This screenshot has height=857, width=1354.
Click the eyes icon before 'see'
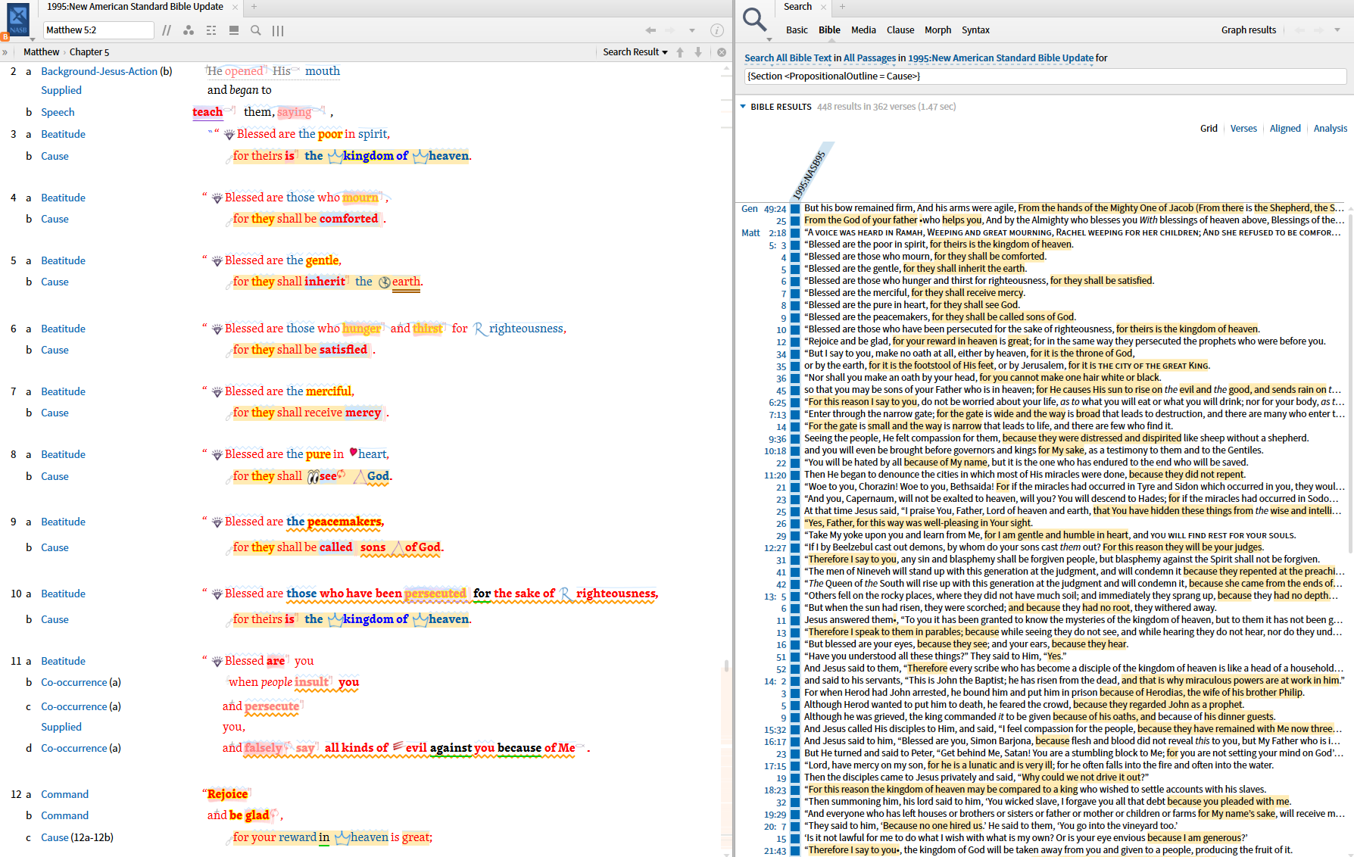point(313,477)
